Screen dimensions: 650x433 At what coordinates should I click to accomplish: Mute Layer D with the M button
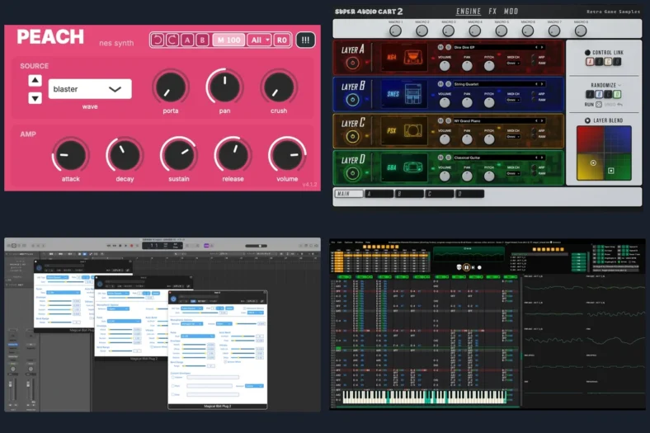[x=440, y=158]
